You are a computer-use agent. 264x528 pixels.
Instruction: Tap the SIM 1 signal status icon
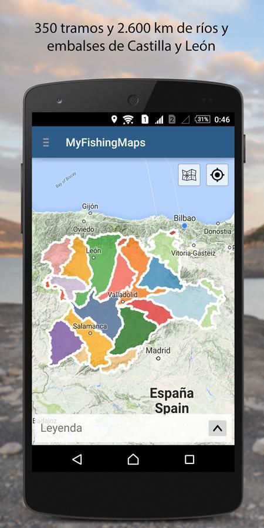tap(152, 119)
